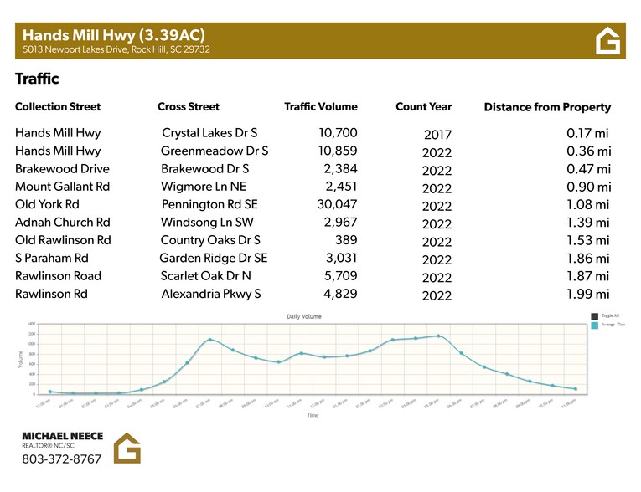The image size is (641, 492).
Task: Click the 11:00 pm last data point
Action: [576, 389]
